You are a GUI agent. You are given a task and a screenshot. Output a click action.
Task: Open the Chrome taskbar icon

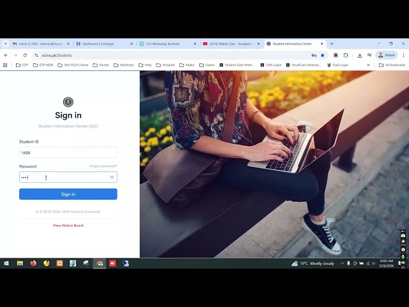point(100,264)
